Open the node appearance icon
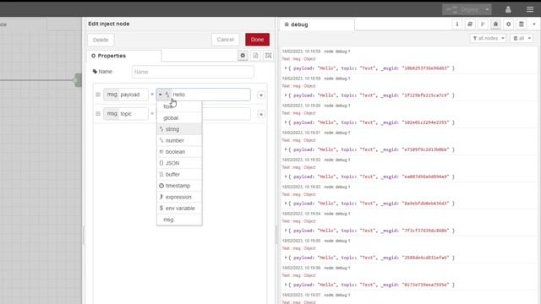This screenshot has height=304, width=541. tap(269, 56)
